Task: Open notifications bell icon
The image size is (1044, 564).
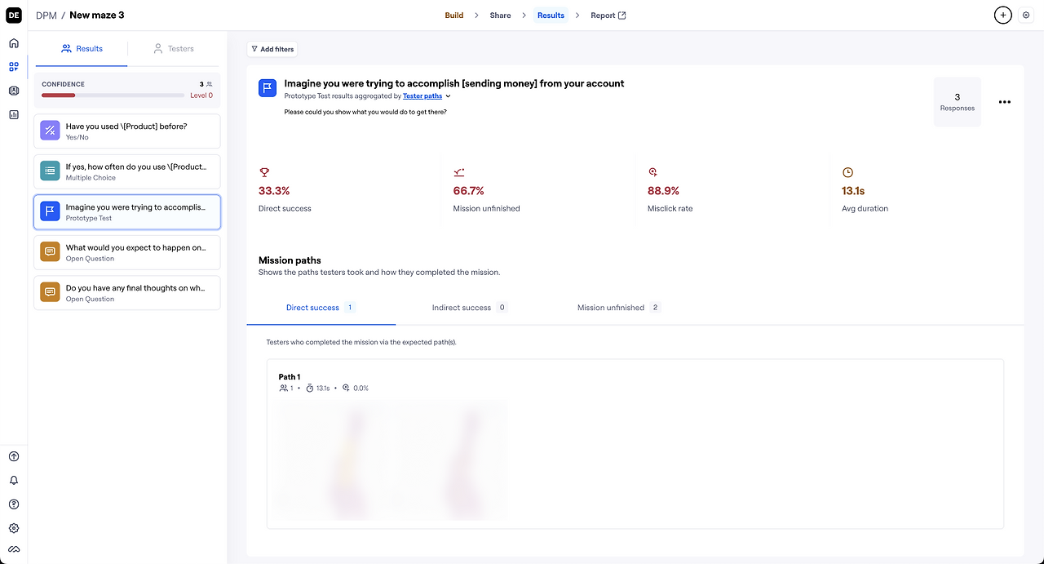Action: (13, 481)
